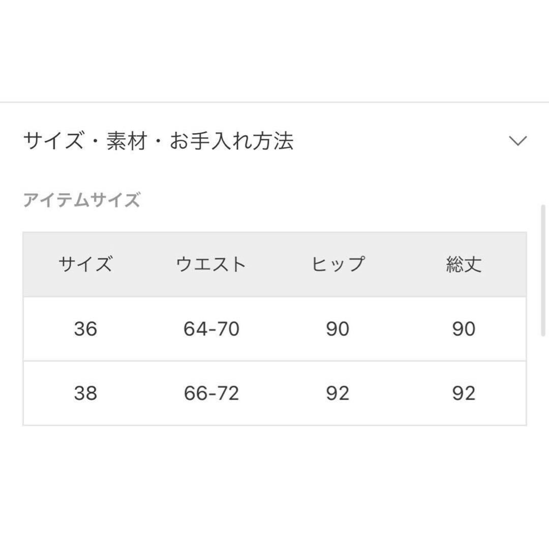Click waist value 64-70
The height and width of the screenshot is (549, 549).
tap(211, 329)
